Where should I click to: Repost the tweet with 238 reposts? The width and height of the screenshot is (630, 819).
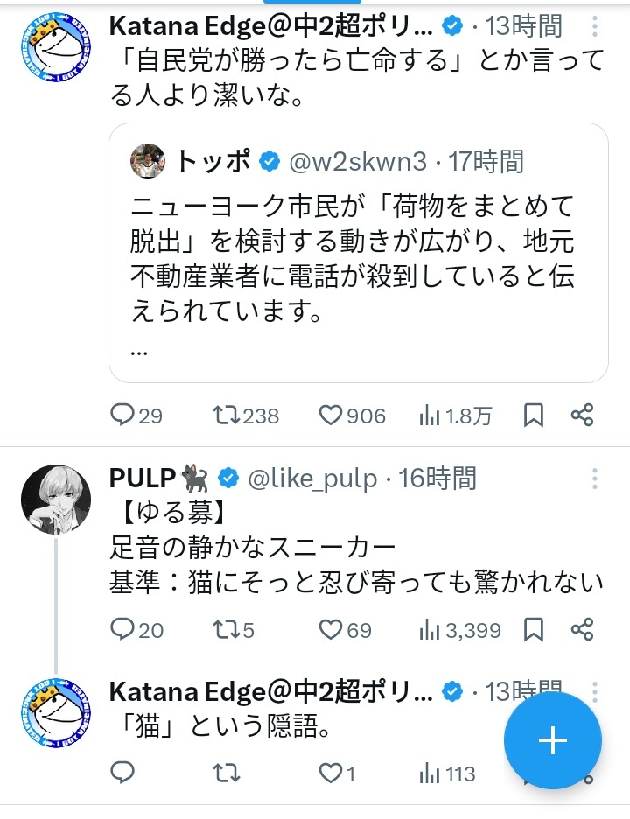(227, 415)
